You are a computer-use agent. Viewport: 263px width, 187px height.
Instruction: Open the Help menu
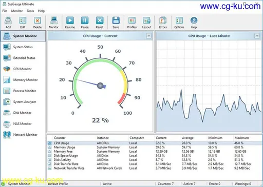click(41, 11)
